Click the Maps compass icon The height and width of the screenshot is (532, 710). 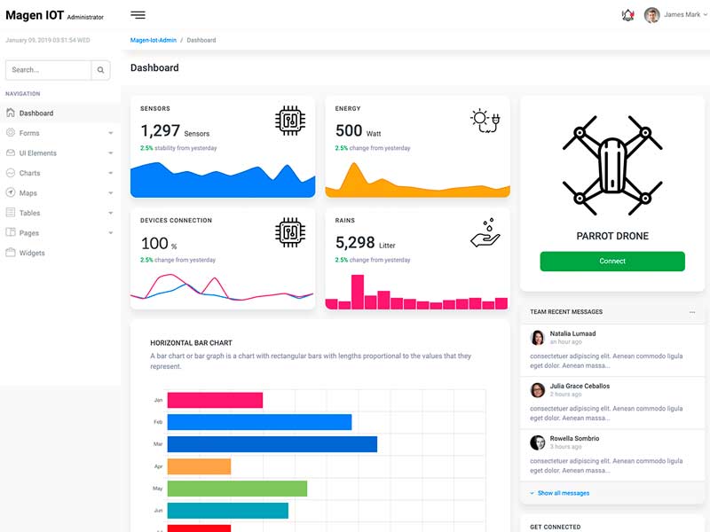pos(11,192)
